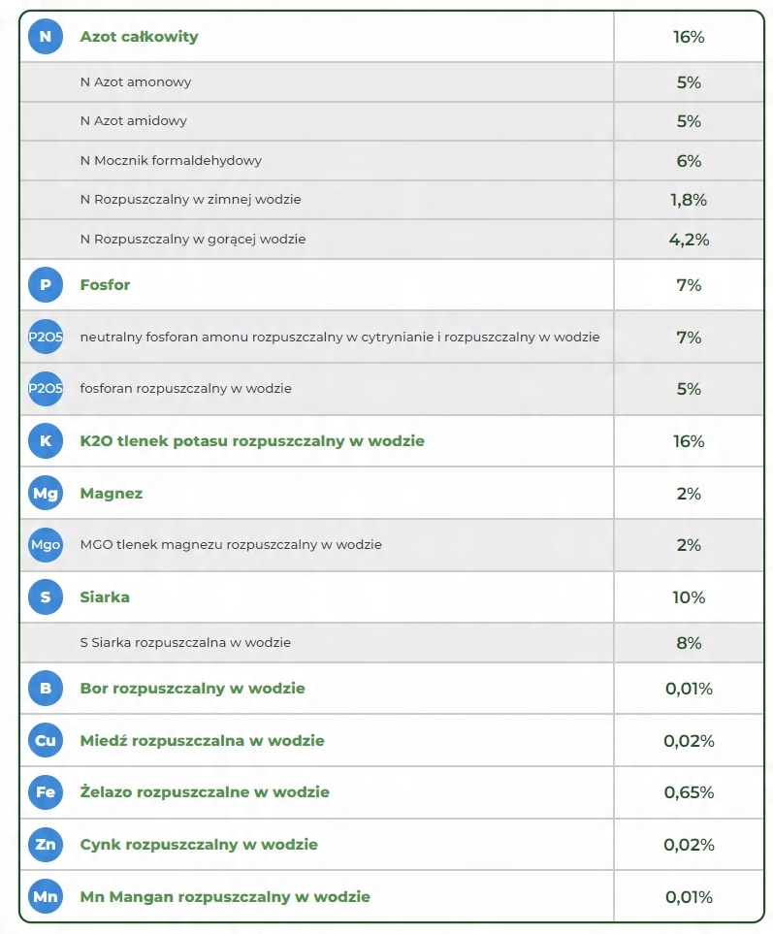Image resolution: width=773 pixels, height=934 pixels.
Task: Click the K potassium circle icon
Action: pos(46,440)
